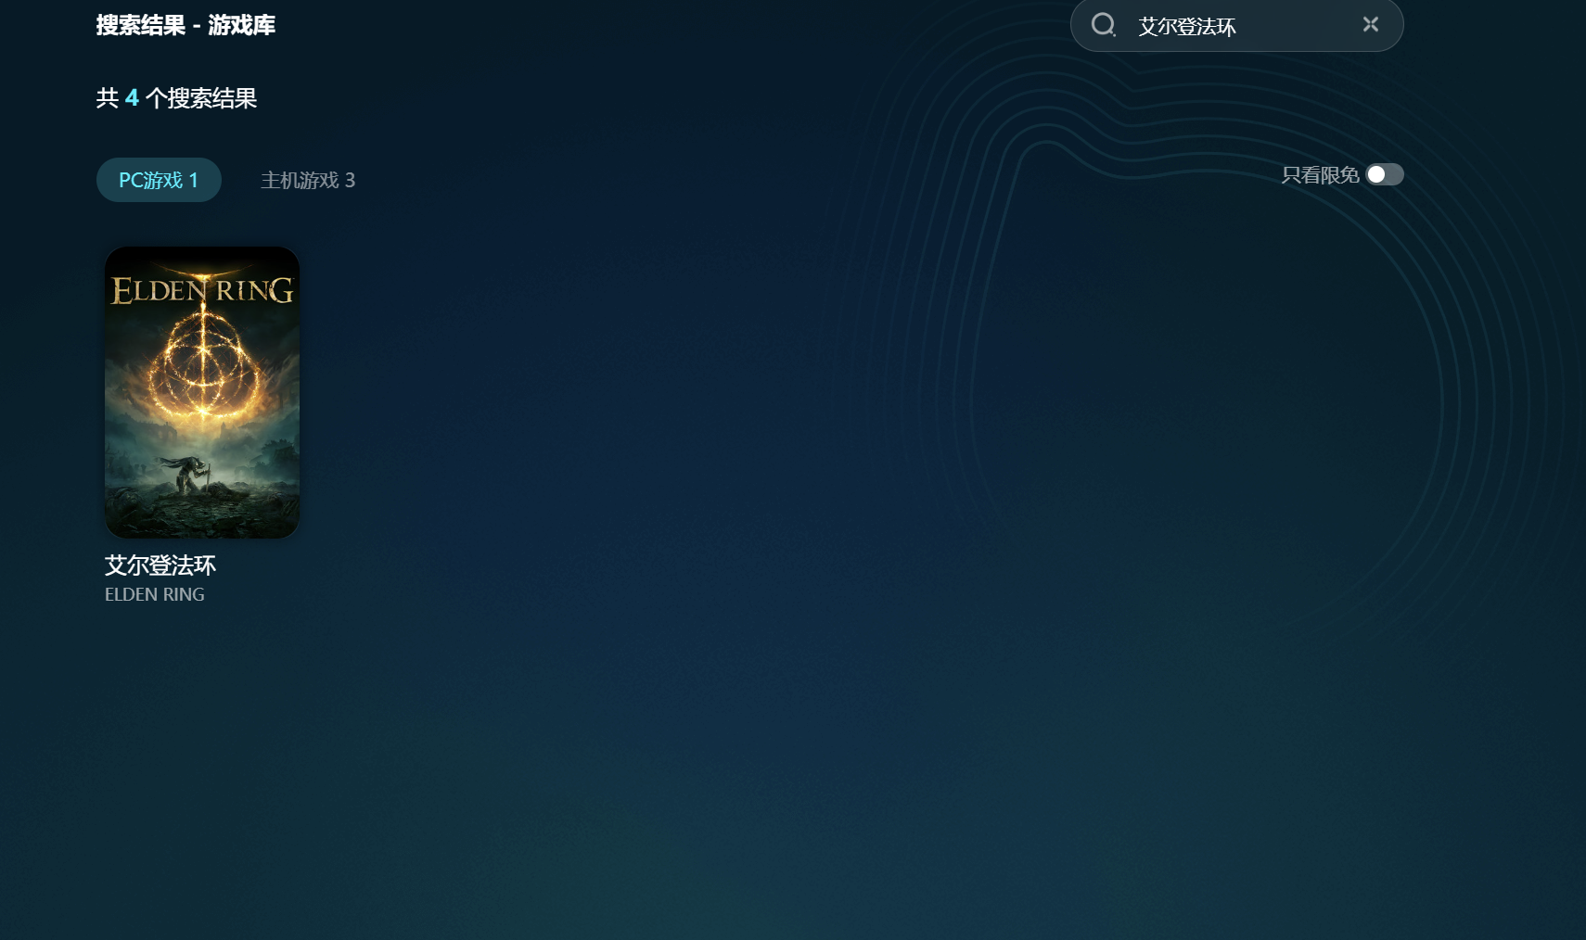
Task: Click the 共 4 个搜索结果 count text
Action: pyautogui.click(x=176, y=98)
